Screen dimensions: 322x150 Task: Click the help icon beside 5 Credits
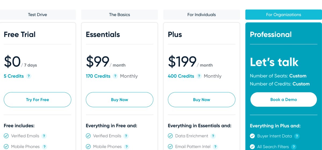point(29,76)
